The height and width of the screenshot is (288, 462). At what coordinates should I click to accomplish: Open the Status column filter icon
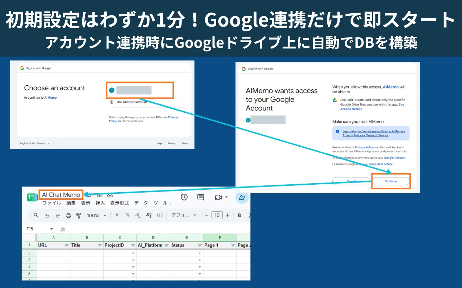pos(200,245)
